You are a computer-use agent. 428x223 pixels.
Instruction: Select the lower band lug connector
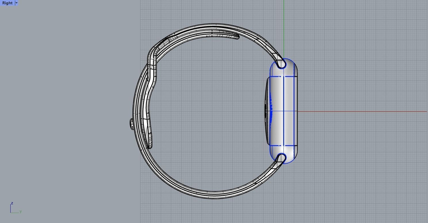coord(281,158)
